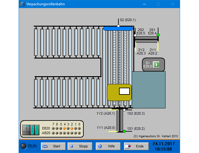Screen dimensions: 199x153
Task: Minimize the Verpackungsrollenbahn window
Action: point(144,4)
